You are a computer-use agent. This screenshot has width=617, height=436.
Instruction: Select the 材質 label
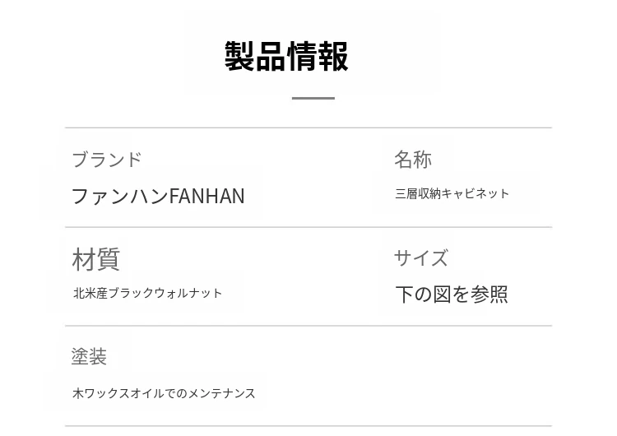tap(95, 258)
